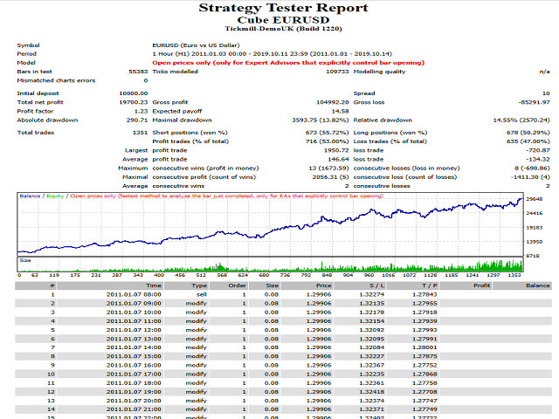The width and height of the screenshot is (559, 419).
Task: Select the row time "2011.01.07 08:00"
Action: (134, 295)
